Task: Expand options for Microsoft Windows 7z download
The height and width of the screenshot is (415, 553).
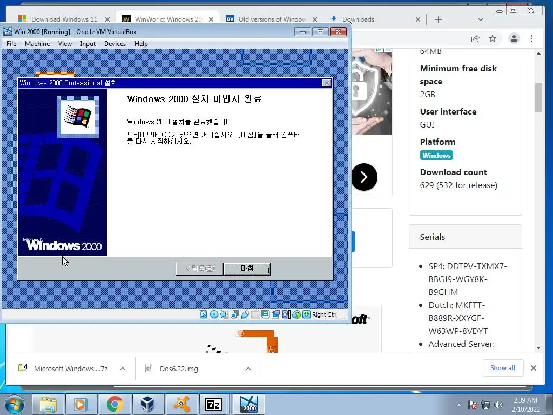Action: [123, 369]
